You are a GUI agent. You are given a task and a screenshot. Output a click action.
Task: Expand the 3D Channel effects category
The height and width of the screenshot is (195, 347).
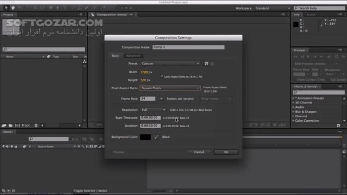[x=293, y=102]
